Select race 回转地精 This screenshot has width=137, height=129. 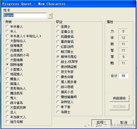coord(14,65)
